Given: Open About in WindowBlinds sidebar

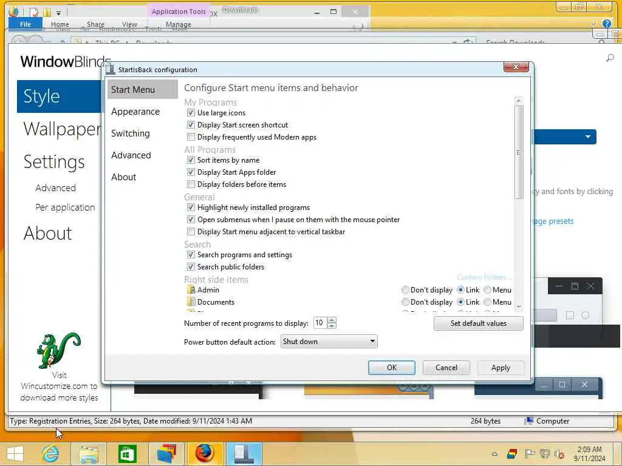Looking at the screenshot, I should (47, 233).
